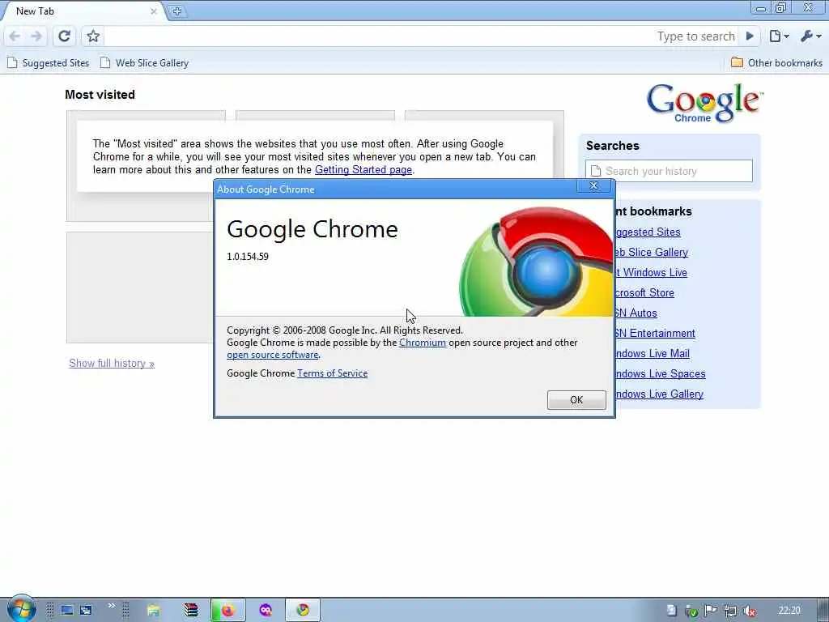This screenshot has height=622, width=829.
Task: Close the New Tab tab
Action: pos(153,11)
